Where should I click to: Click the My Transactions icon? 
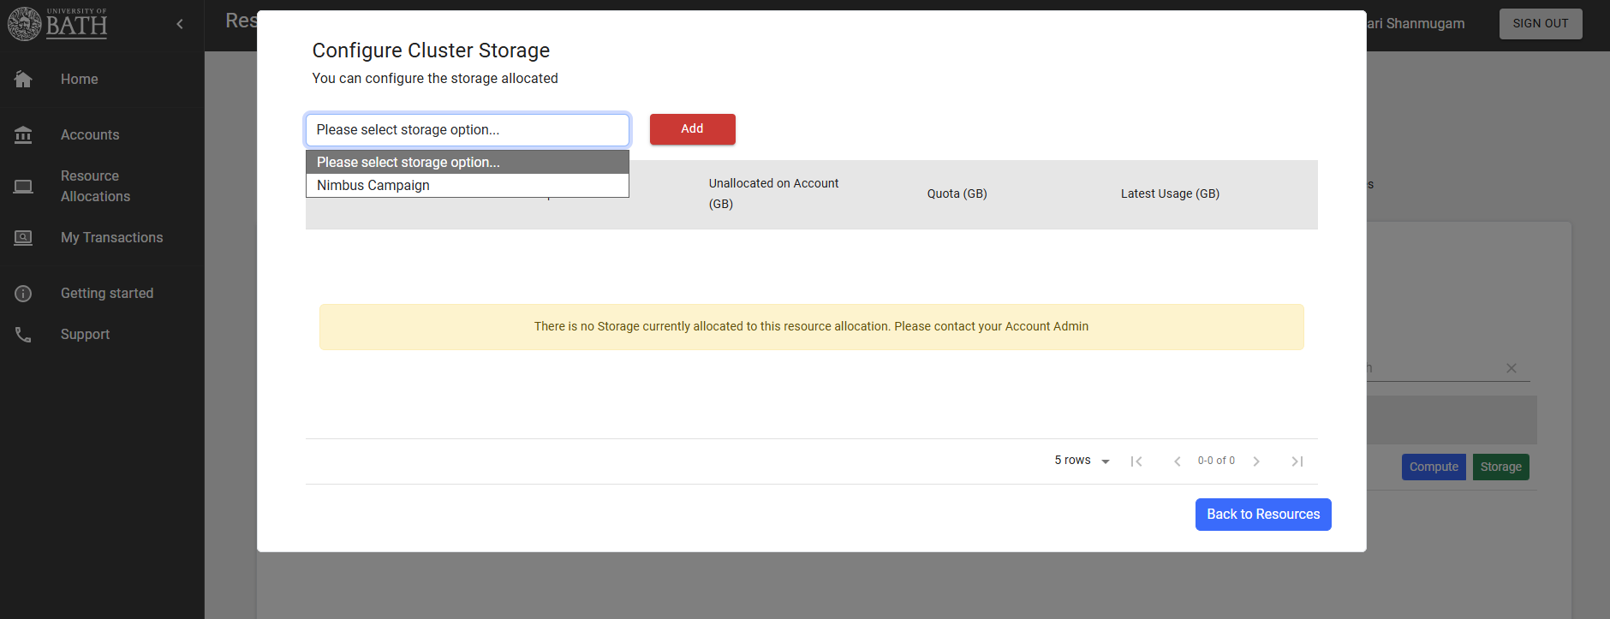[23, 238]
